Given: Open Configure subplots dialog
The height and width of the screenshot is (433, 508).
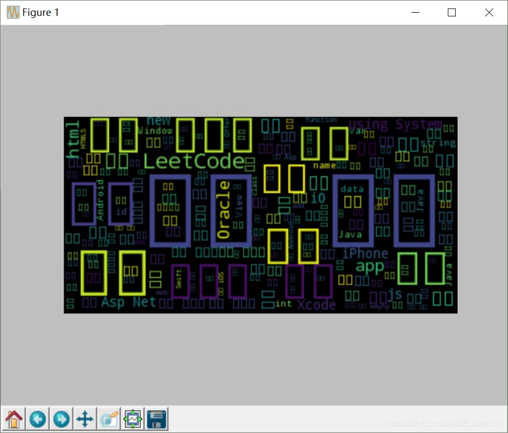Looking at the screenshot, I should (133, 419).
